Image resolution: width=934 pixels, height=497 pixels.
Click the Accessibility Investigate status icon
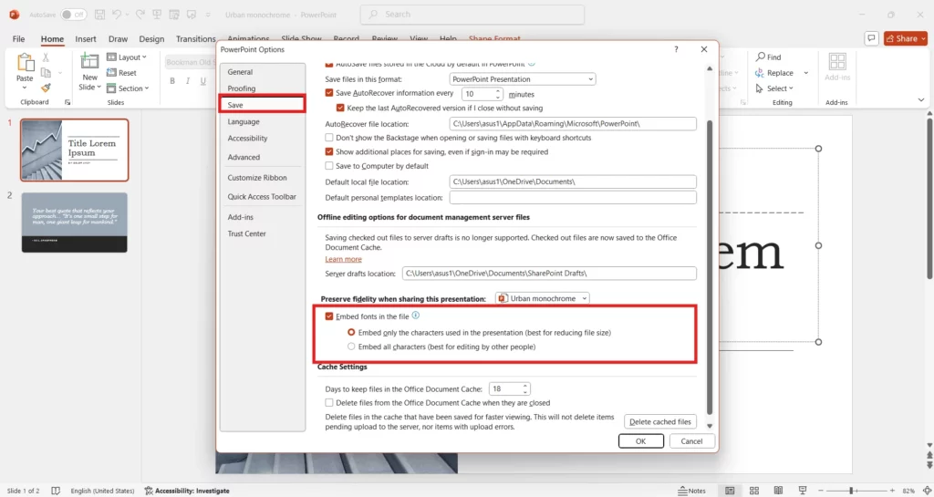click(x=149, y=491)
